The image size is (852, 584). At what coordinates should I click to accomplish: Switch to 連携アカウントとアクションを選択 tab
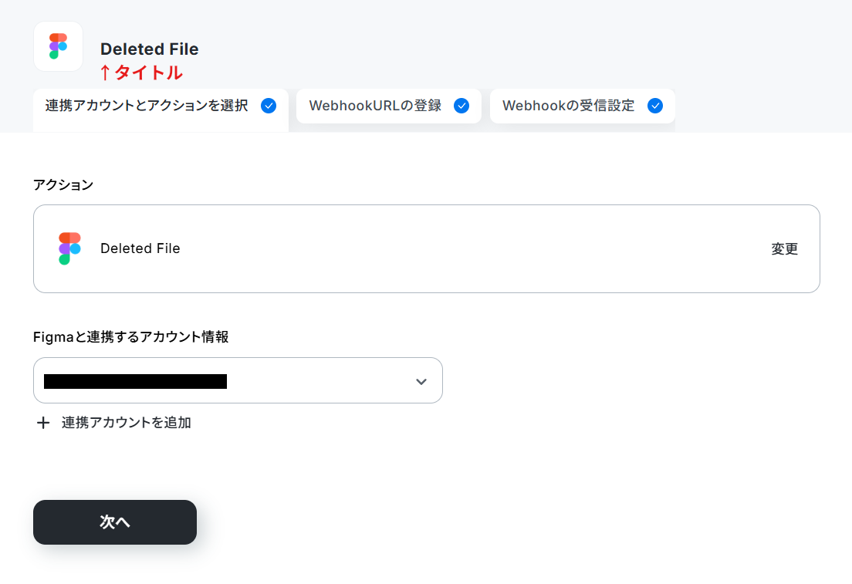[161, 110]
